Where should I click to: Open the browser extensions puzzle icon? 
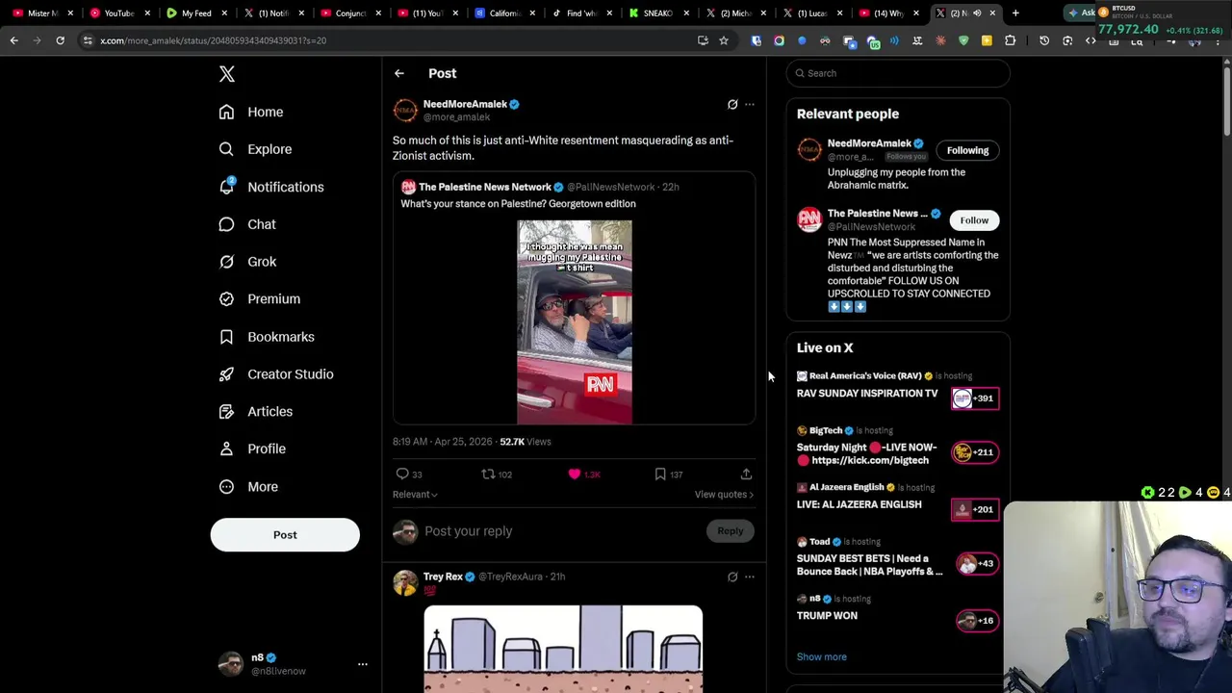point(1010,40)
